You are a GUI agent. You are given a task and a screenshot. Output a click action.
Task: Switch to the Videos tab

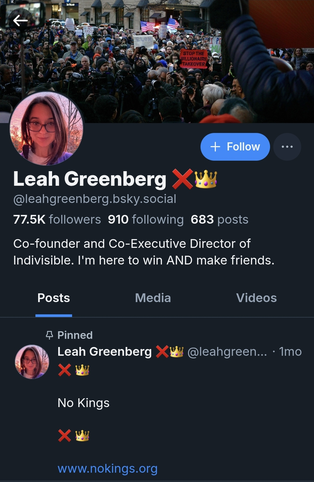(256, 298)
